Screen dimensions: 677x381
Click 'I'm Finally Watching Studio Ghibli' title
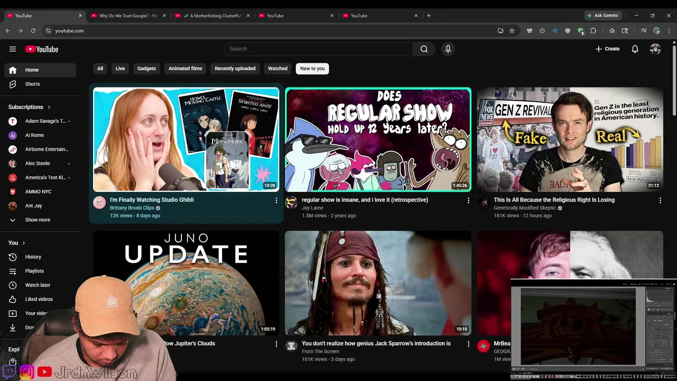[x=152, y=200]
